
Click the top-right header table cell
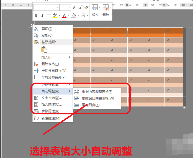pos(174,32)
